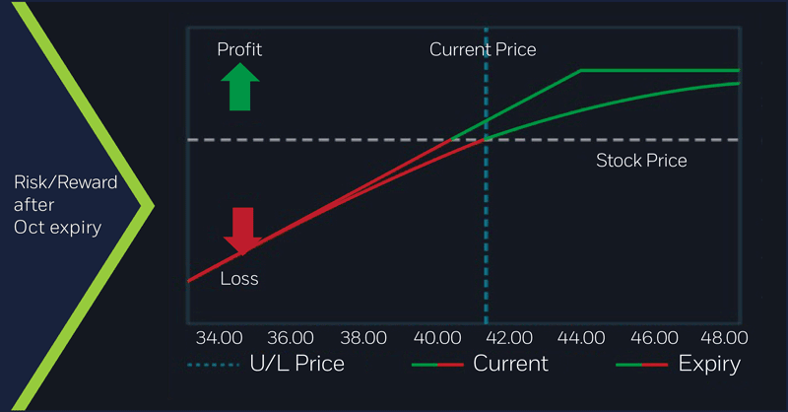Click the Current legend text

pos(510,363)
